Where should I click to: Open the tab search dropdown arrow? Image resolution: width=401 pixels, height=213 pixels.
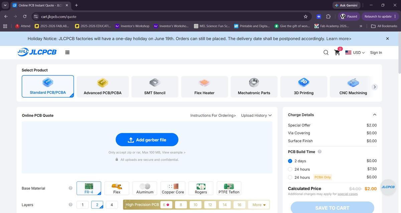click(5, 5)
